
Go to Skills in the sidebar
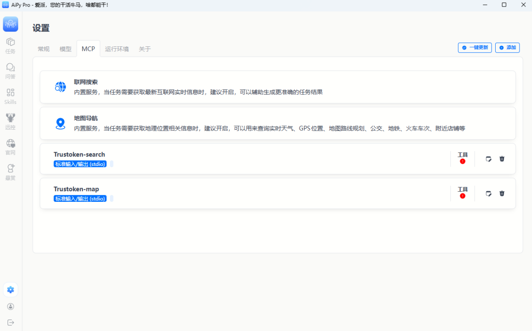click(10, 93)
